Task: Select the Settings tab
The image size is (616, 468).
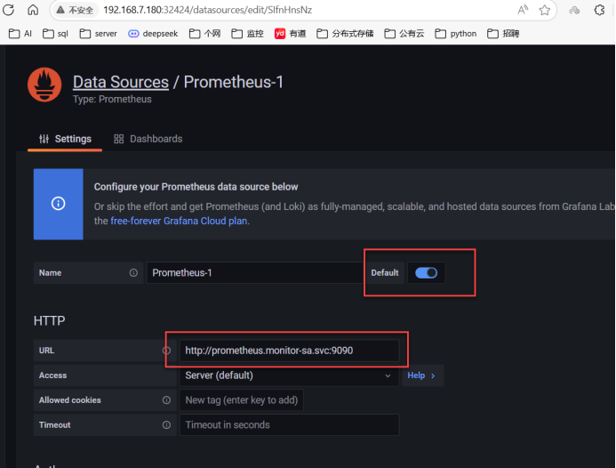Action: (x=65, y=139)
